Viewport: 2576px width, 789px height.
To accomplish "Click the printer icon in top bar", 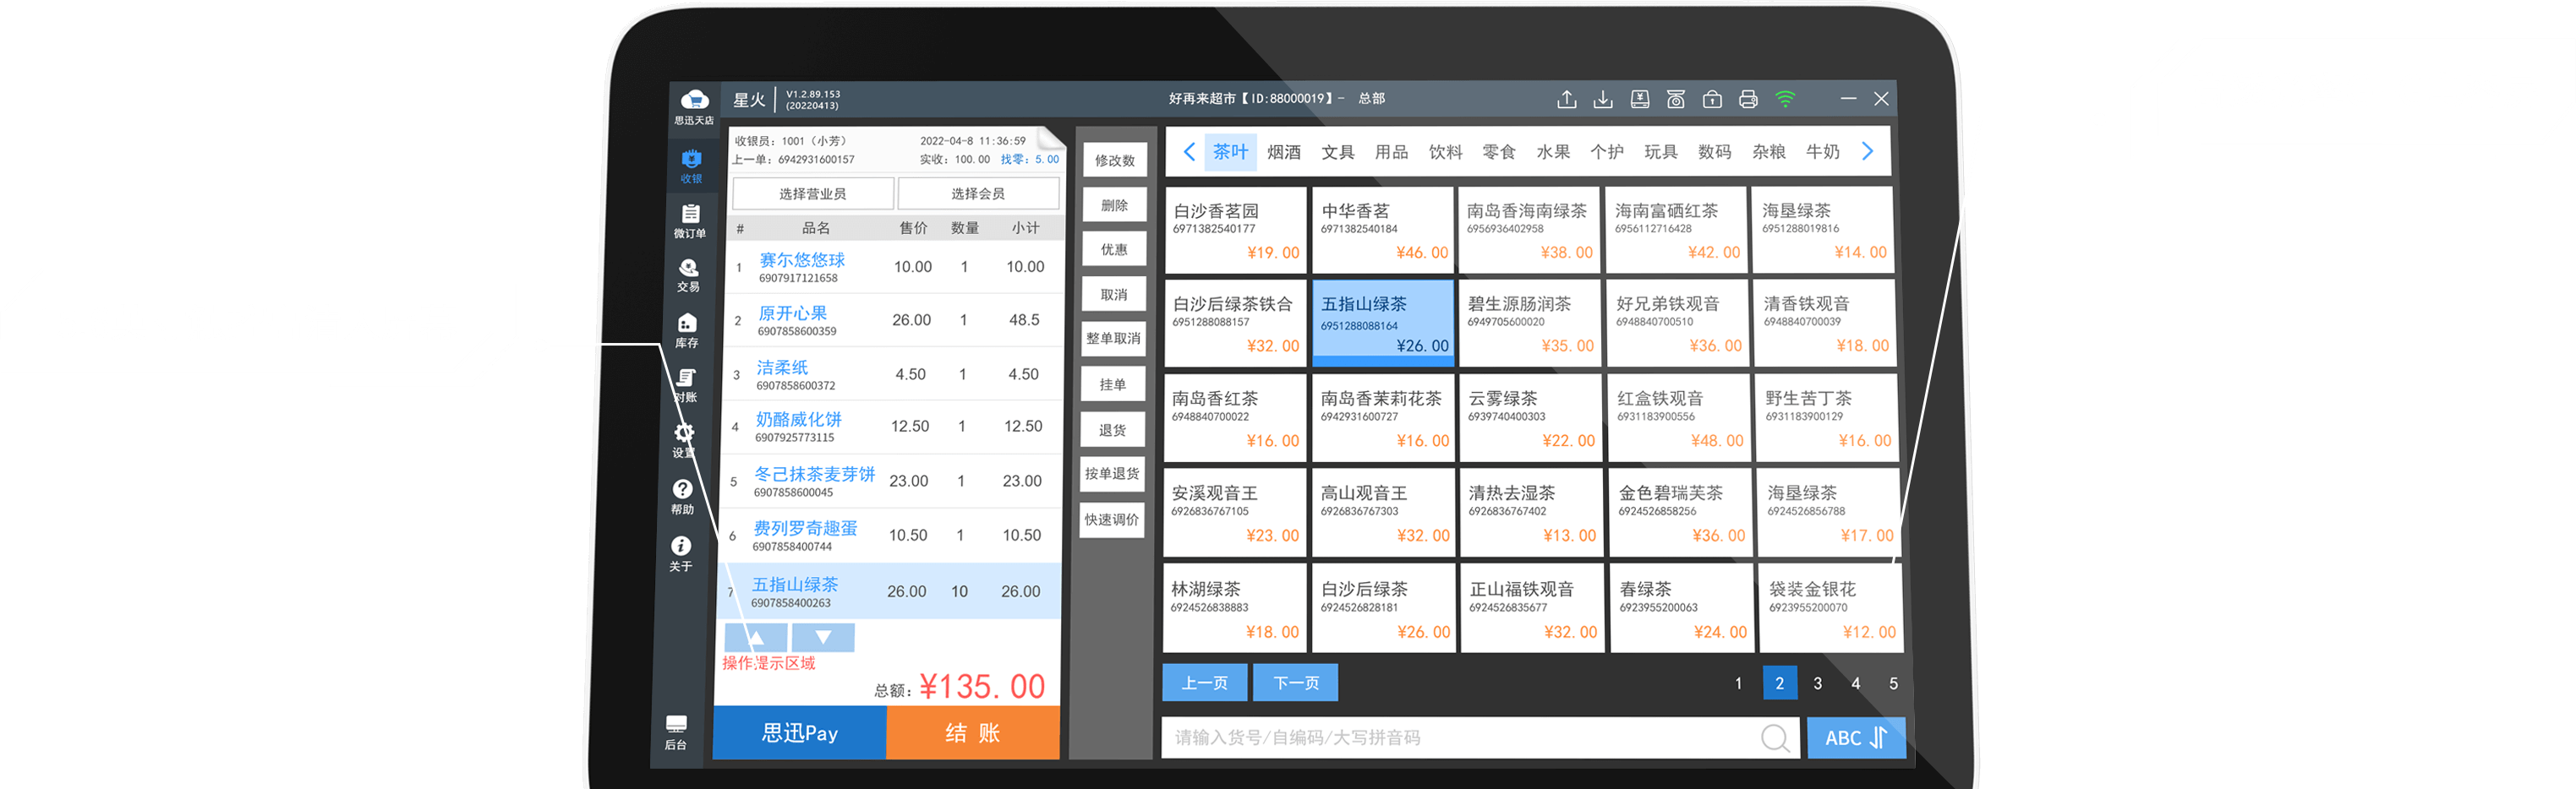I will (x=1748, y=99).
